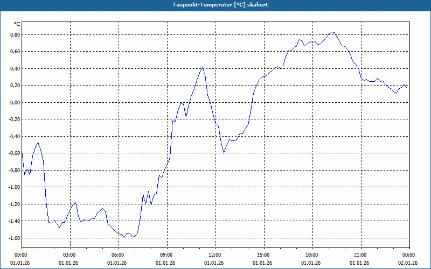Click the 00:00 label above 02.01.26
Image resolution: width=431 pixels, height=269 pixels.
pyautogui.click(x=409, y=255)
